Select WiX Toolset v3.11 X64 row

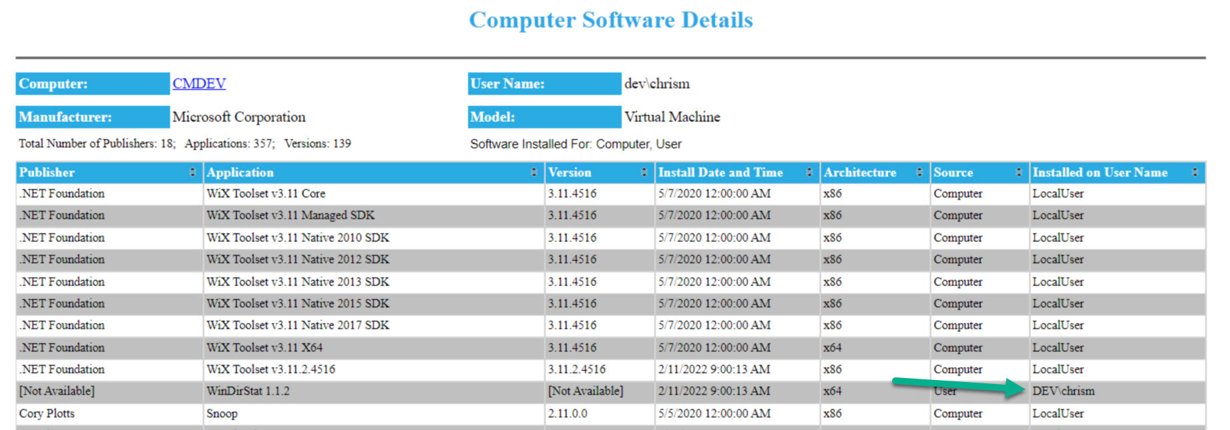(264, 348)
